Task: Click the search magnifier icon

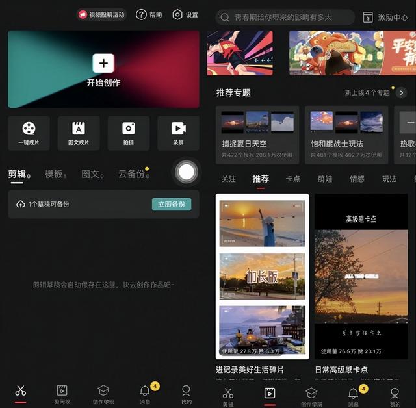Action: click(x=225, y=18)
